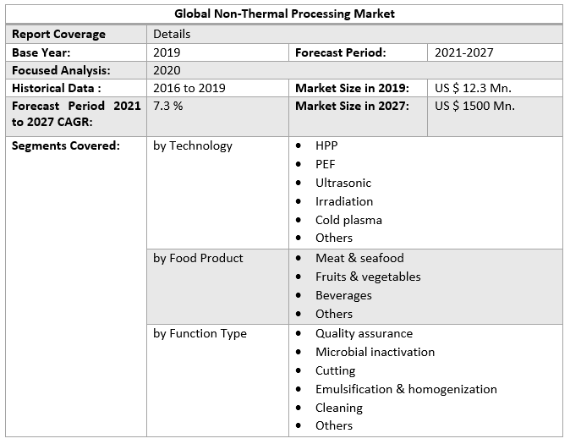Click the 7.3 % CAGR value
Screen dimensions: 570x444
click(x=168, y=106)
